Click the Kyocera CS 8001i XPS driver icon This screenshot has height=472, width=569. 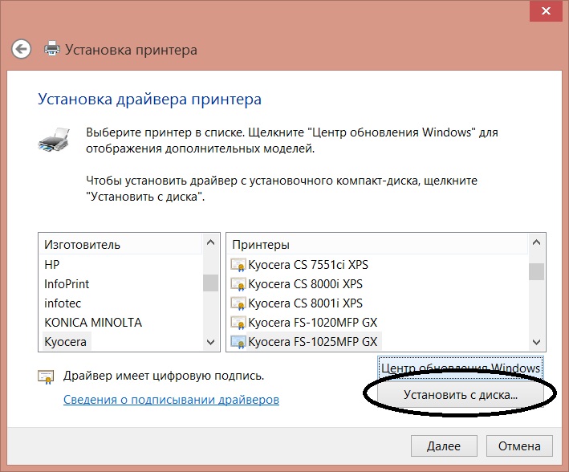[x=238, y=303]
